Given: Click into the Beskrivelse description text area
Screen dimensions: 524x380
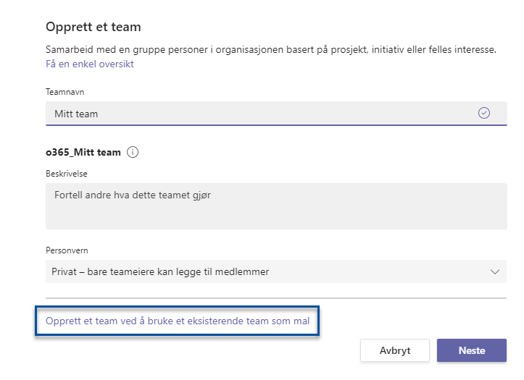Looking at the screenshot, I should 276,206.
